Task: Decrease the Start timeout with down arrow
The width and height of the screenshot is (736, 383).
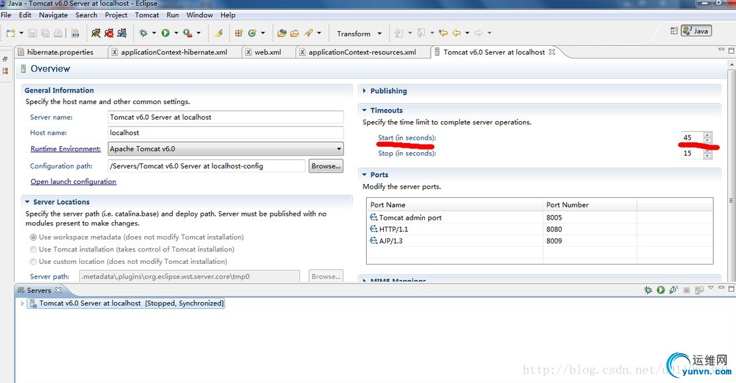Action: [x=708, y=140]
